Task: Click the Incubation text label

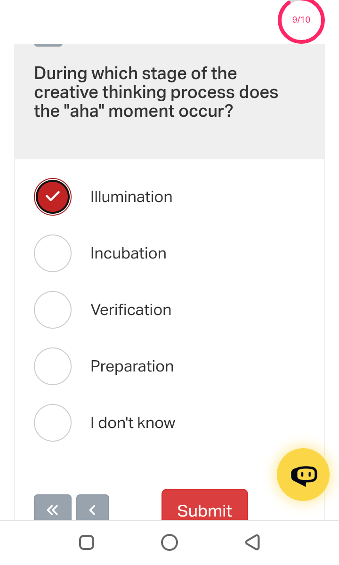Action: click(x=128, y=253)
